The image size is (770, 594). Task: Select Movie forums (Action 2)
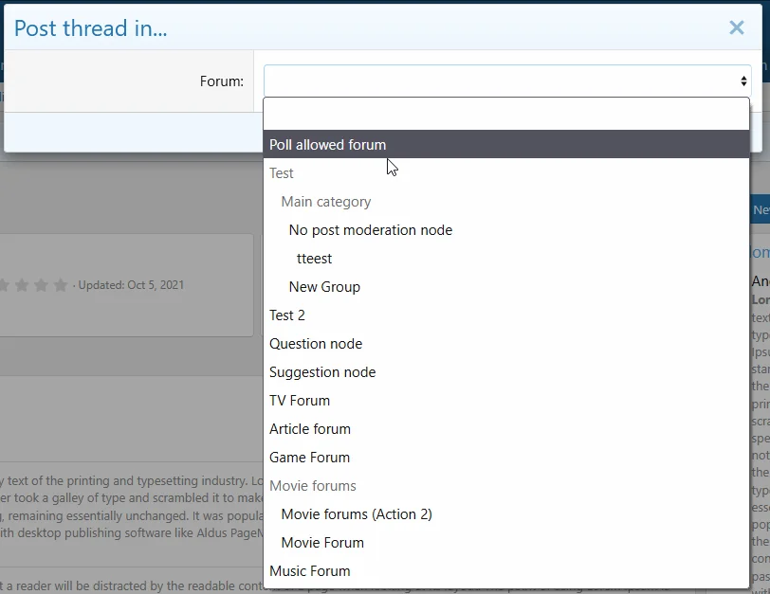click(x=357, y=514)
